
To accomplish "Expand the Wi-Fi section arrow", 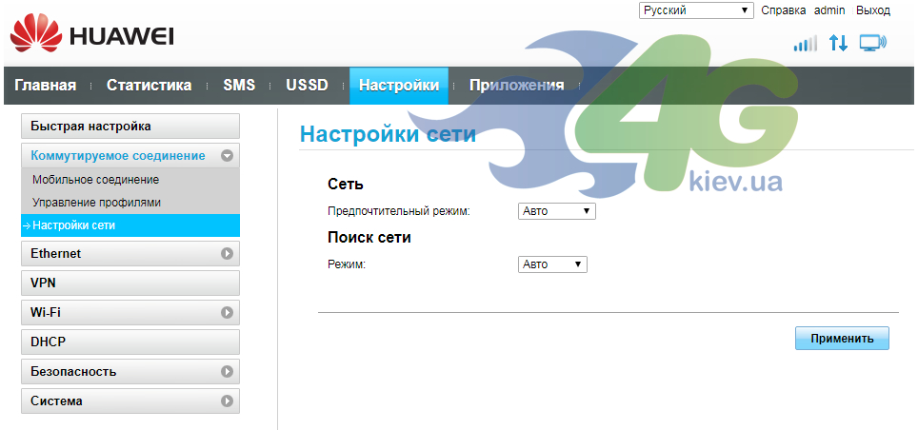I will tap(227, 312).
